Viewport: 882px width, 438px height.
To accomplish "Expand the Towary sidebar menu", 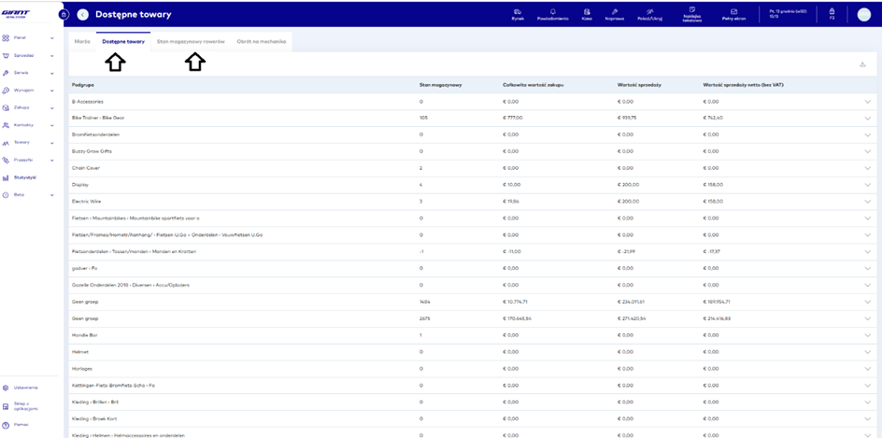I will point(27,142).
